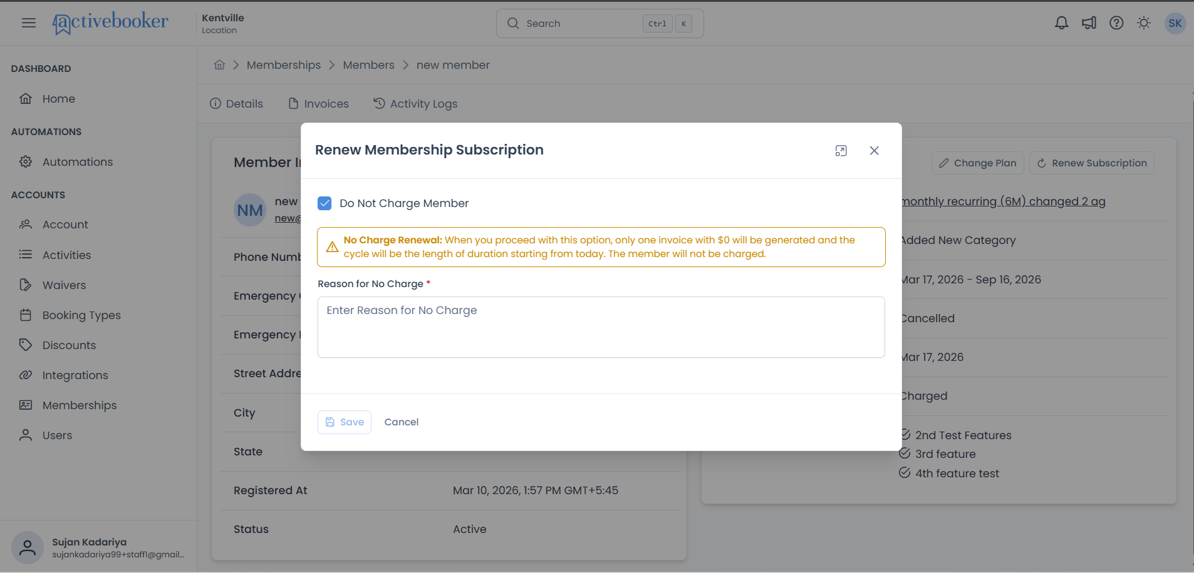
Task: Click the Home house icon in sidebar
Action: pos(26,98)
